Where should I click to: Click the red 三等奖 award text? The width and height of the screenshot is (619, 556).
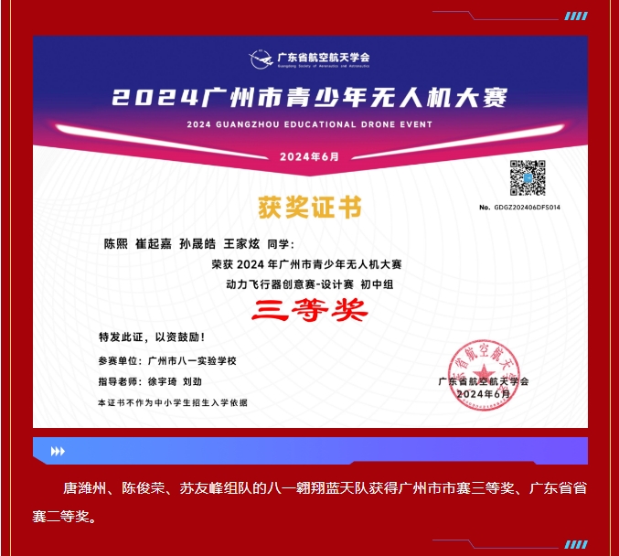310,310
